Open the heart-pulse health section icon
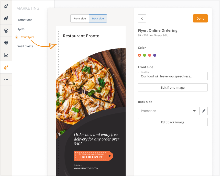Image resolution: width=220 pixels, height=176 pixels. pyautogui.click(x=6, y=43)
